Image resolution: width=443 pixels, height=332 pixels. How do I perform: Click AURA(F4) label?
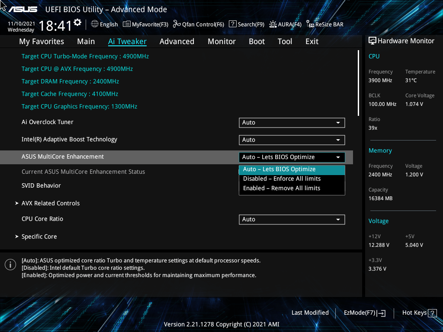[289, 25]
